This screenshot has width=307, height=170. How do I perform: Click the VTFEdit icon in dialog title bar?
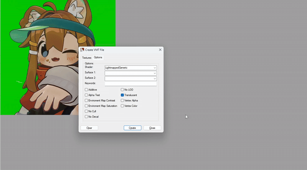click(x=82, y=50)
